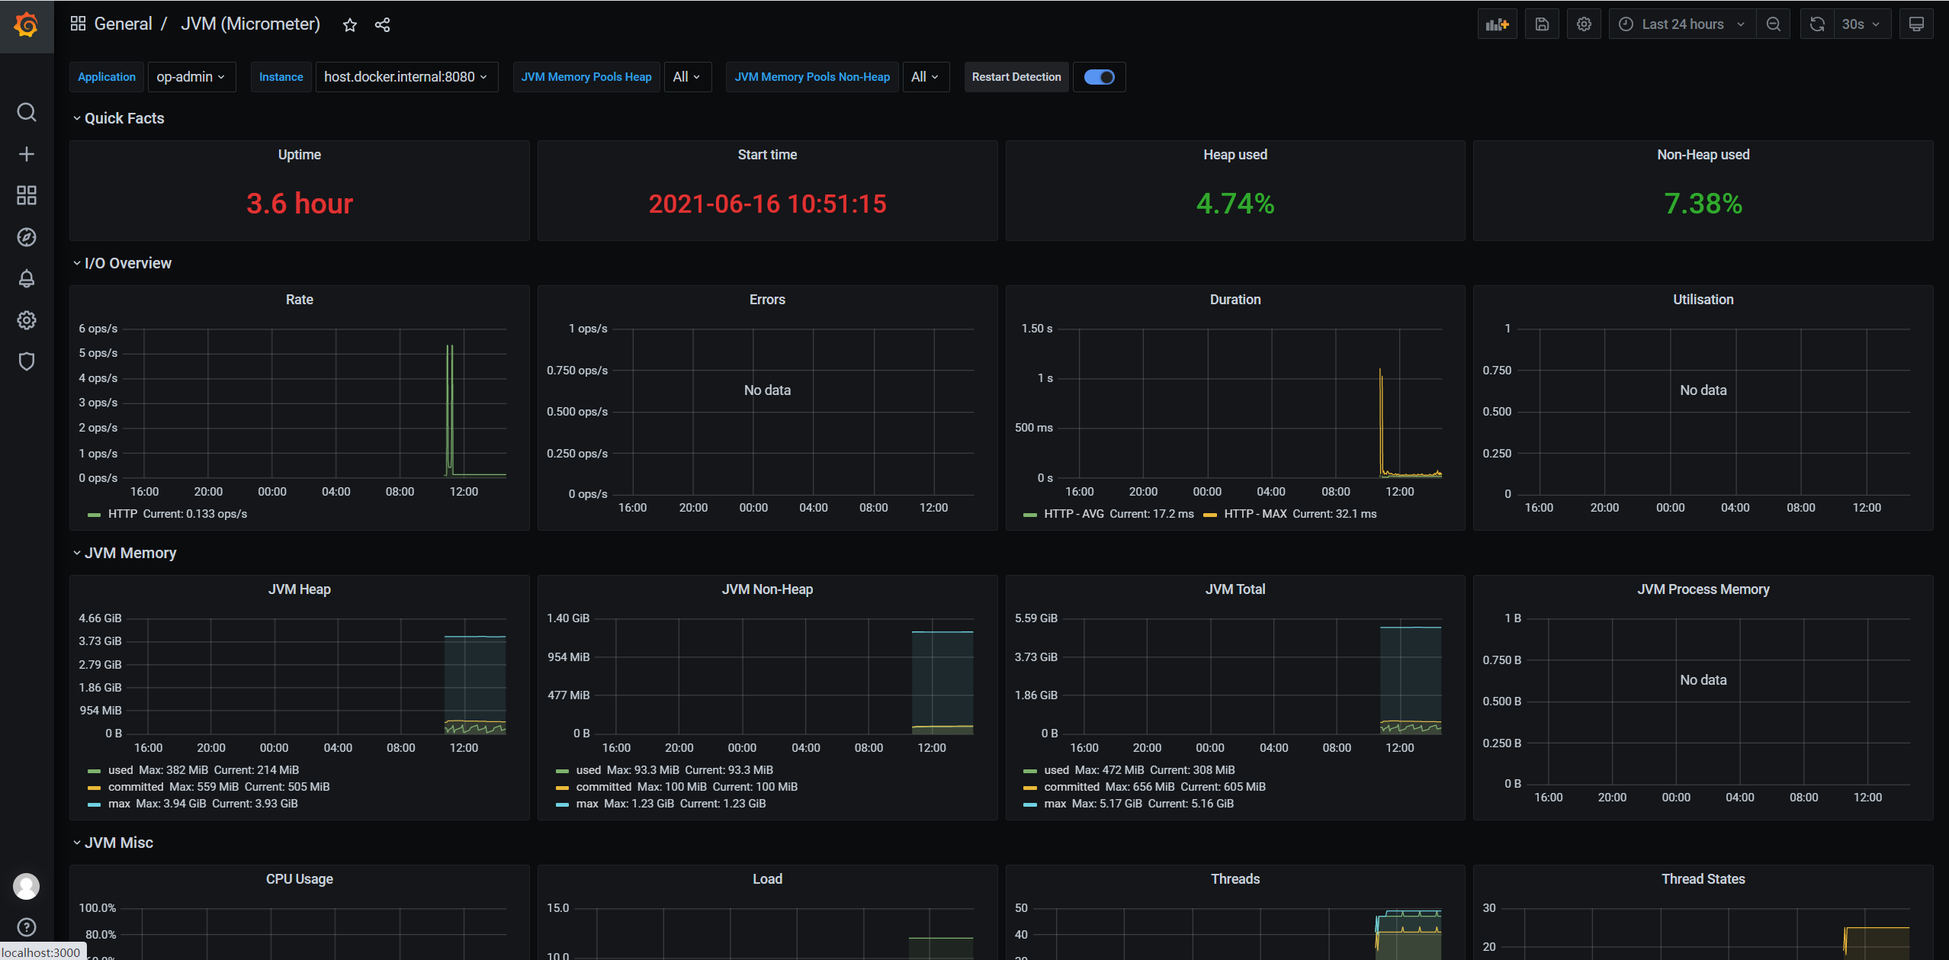Toggle committed series in JVM Heap legend

point(136,787)
